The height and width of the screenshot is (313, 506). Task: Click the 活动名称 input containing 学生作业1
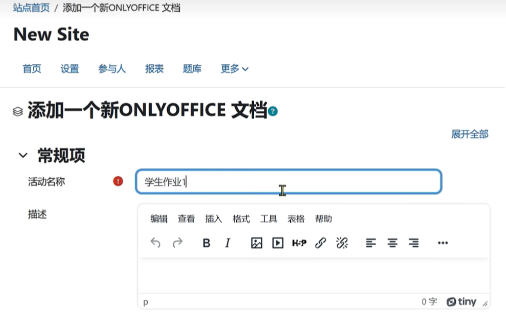[288, 181]
